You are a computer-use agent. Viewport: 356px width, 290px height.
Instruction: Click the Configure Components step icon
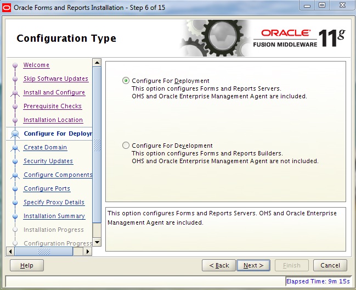point(15,175)
